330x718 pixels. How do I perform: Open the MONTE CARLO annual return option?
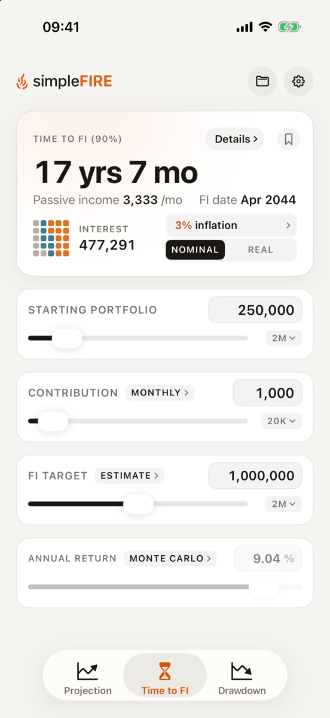pos(170,558)
